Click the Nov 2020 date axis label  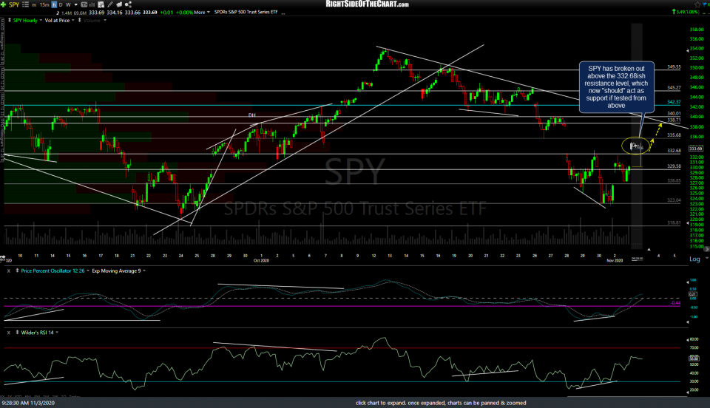(x=615, y=260)
